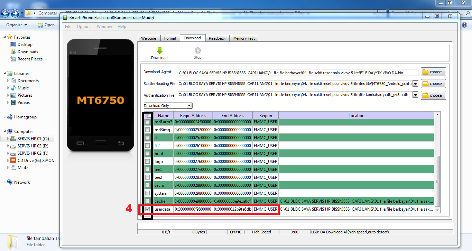
Task: Click the cache file location cell
Action: 356,201
